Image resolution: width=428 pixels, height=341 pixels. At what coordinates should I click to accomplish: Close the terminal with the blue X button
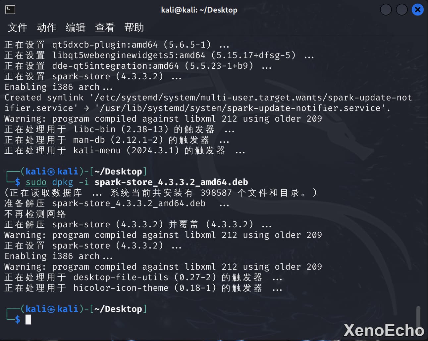click(x=417, y=10)
